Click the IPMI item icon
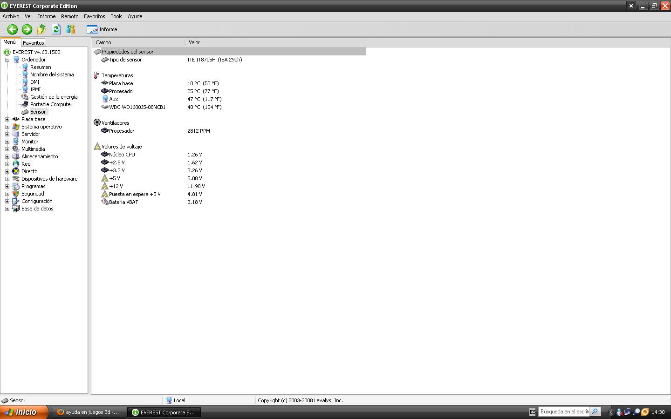The width and height of the screenshot is (671, 419). 25,89
